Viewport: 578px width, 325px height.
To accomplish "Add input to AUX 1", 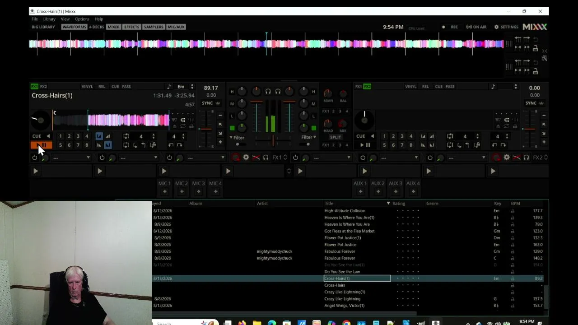I will click(x=360, y=191).
